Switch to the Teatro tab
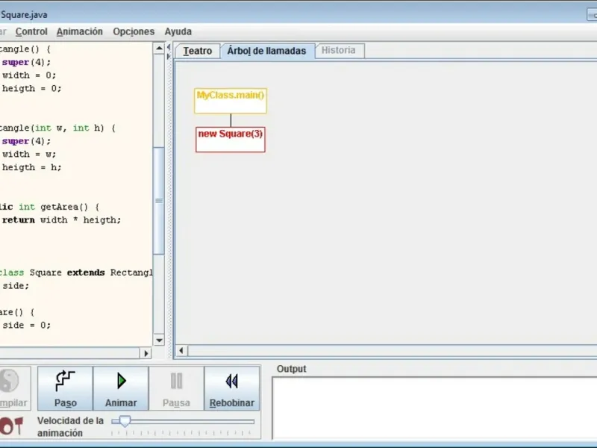597x448 pixels. point(197,51)
